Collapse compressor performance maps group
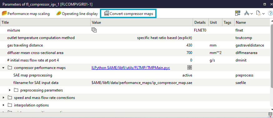Screen dimensions: 273x118 (x=3, y=68)
